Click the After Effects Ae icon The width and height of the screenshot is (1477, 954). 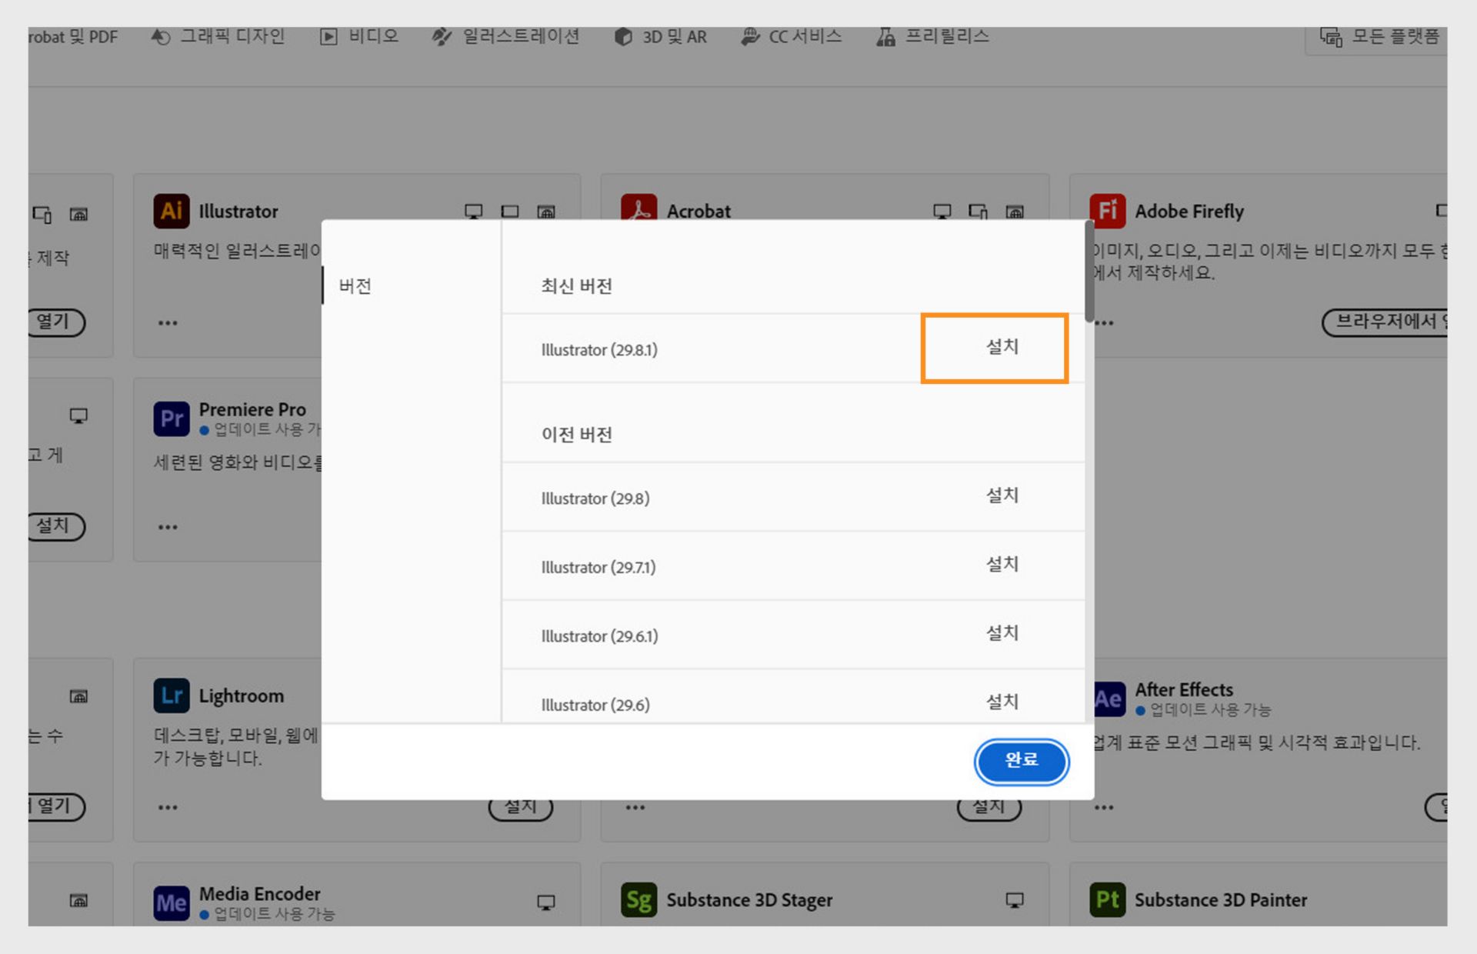[x=1109, y=699]
